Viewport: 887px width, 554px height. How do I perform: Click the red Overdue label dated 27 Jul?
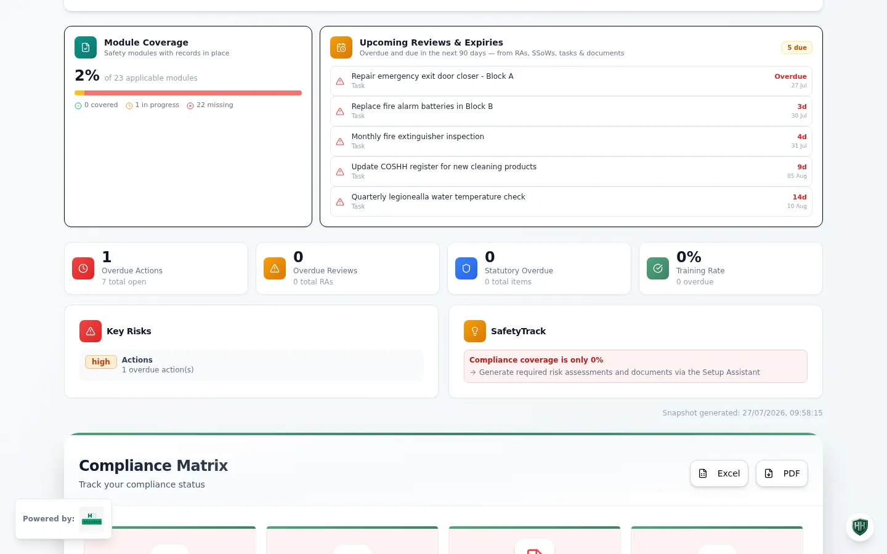click(790, 76)
